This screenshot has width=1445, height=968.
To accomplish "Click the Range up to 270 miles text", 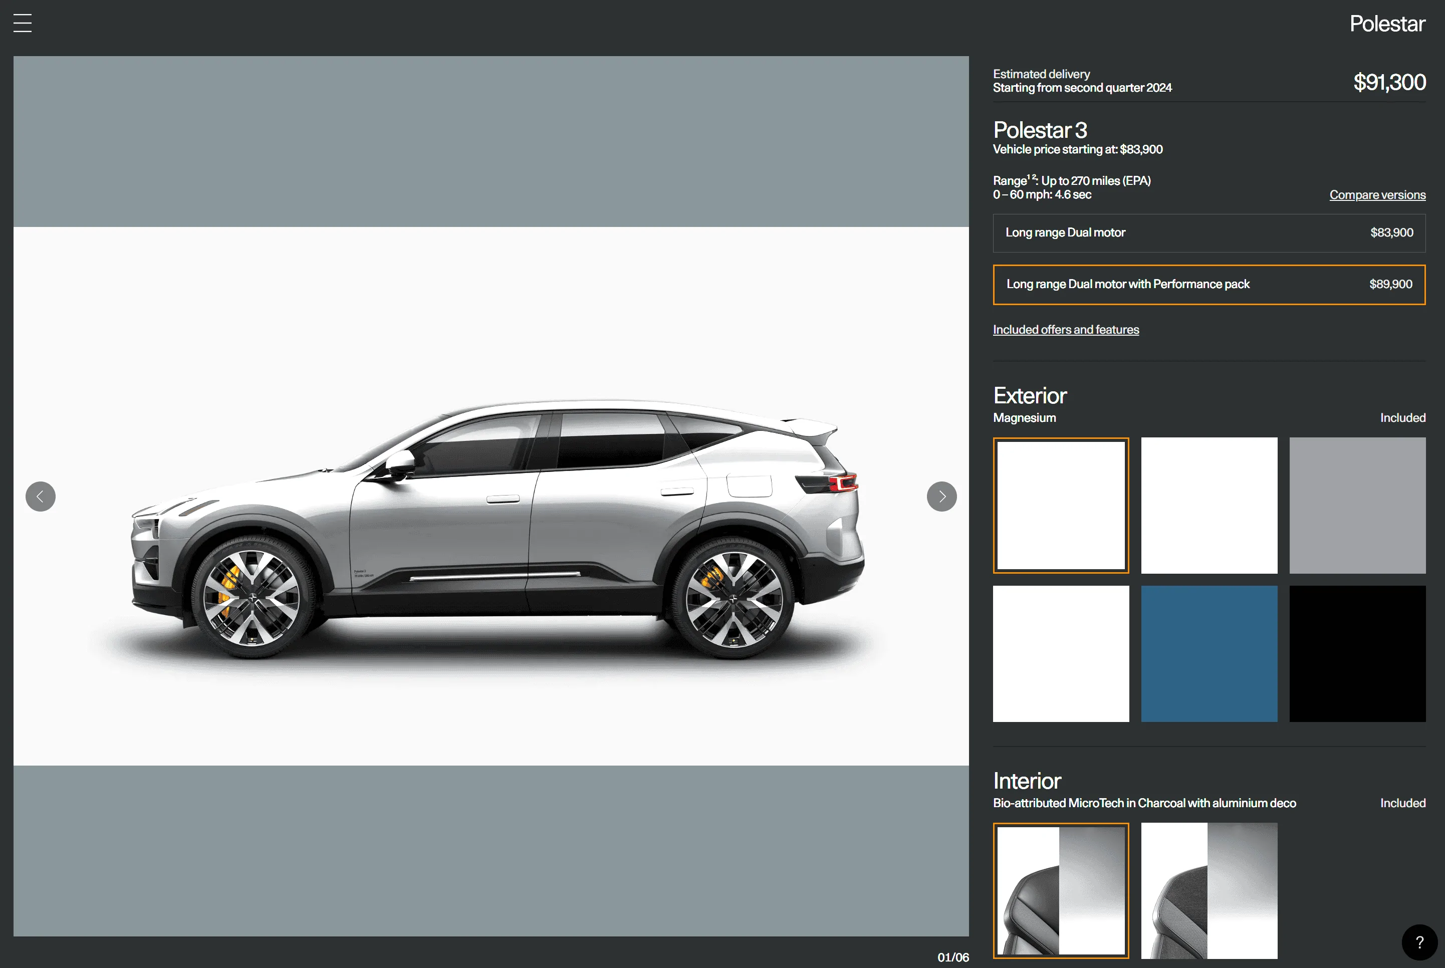I will point(1072,180).
